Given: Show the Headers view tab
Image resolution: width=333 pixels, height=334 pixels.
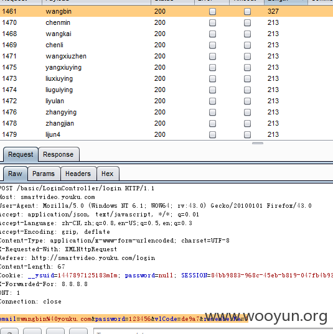Looking at the screenshot, I should (x=78, y=174).
